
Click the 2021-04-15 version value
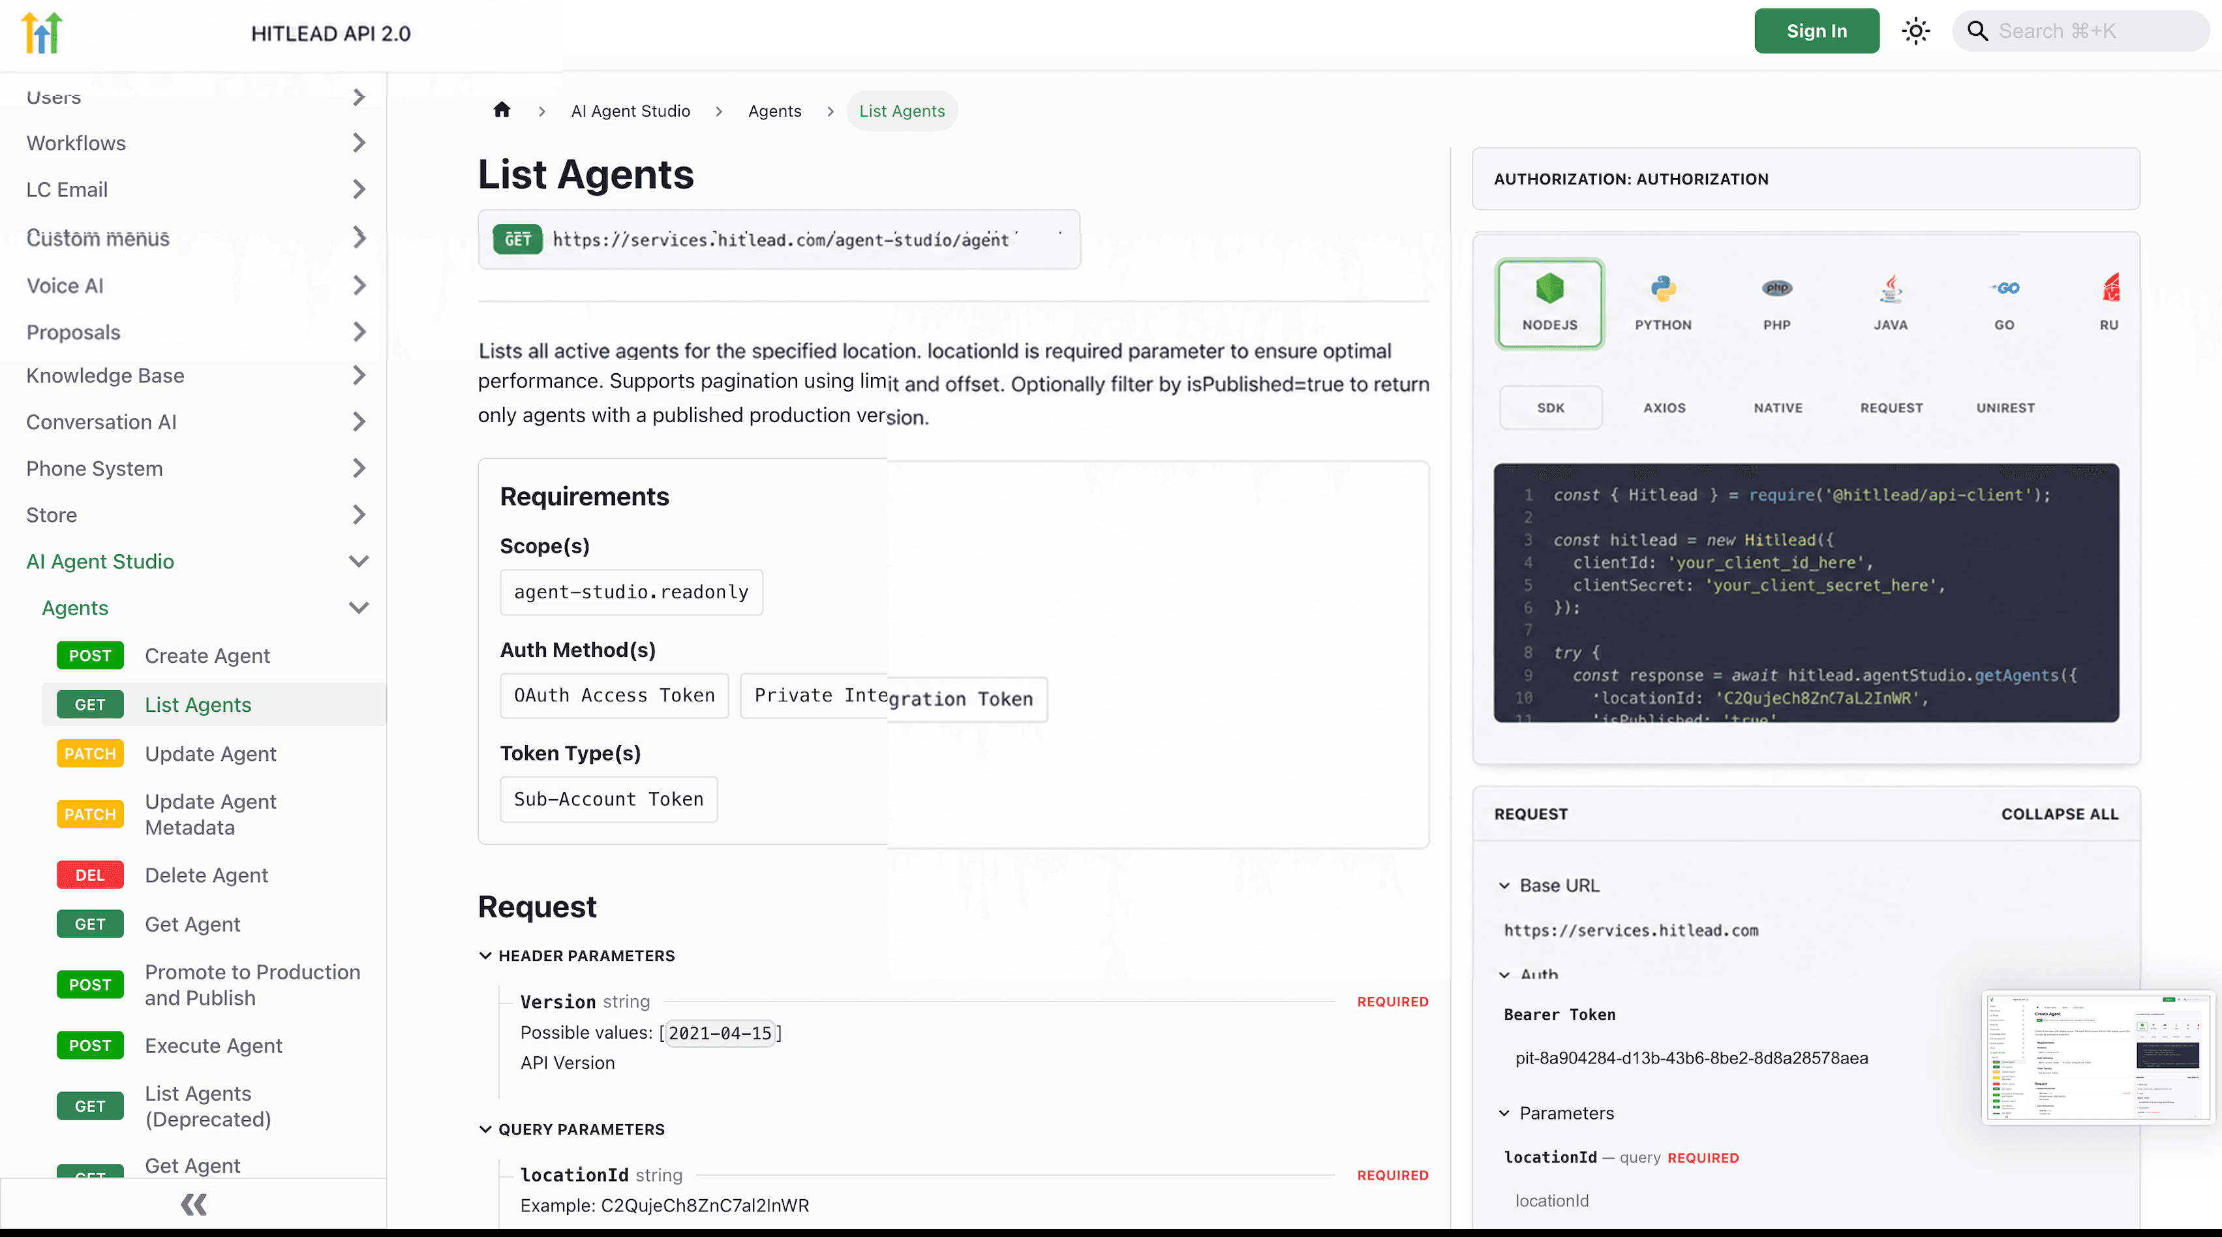click(x=720, y=1033)
